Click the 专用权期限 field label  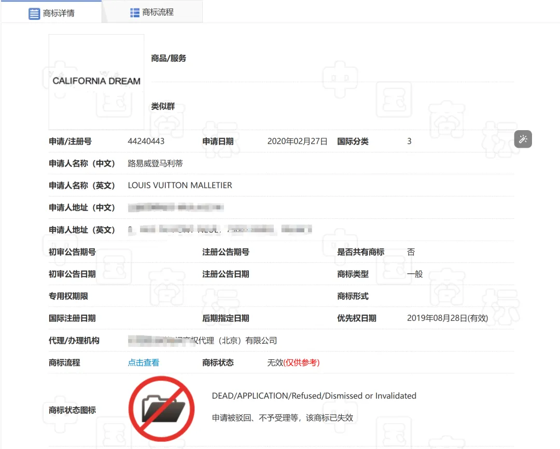tap(68, 296)
